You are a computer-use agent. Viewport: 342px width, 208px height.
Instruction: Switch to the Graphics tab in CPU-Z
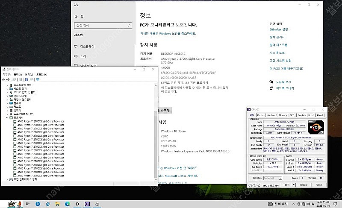(302, 115)
